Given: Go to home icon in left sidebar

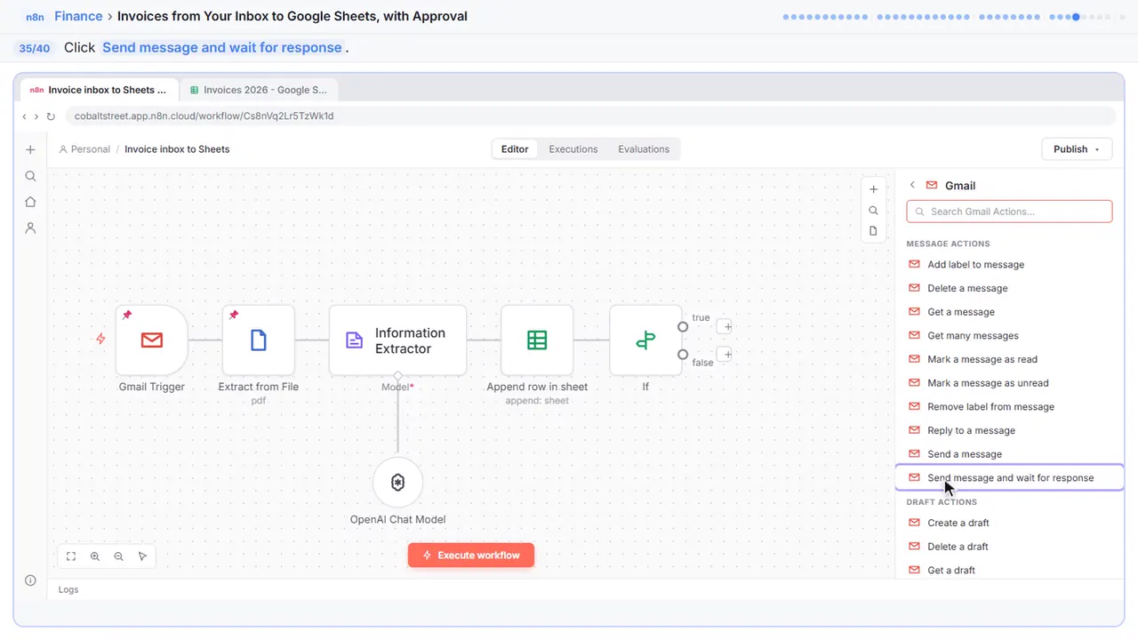Looking at the screenshot, I should [30, 202].
